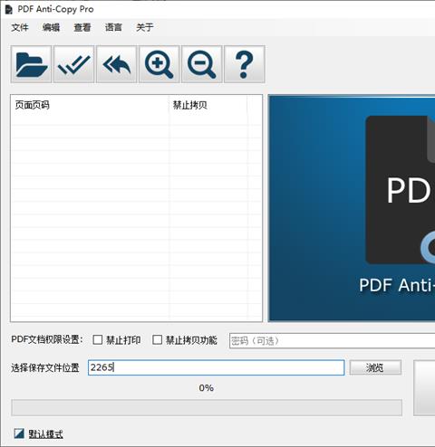This screenshot has width=435, height=447.
Task: Click the reply-all arrow toolbar icon
Action: click(x=117, y=64)
